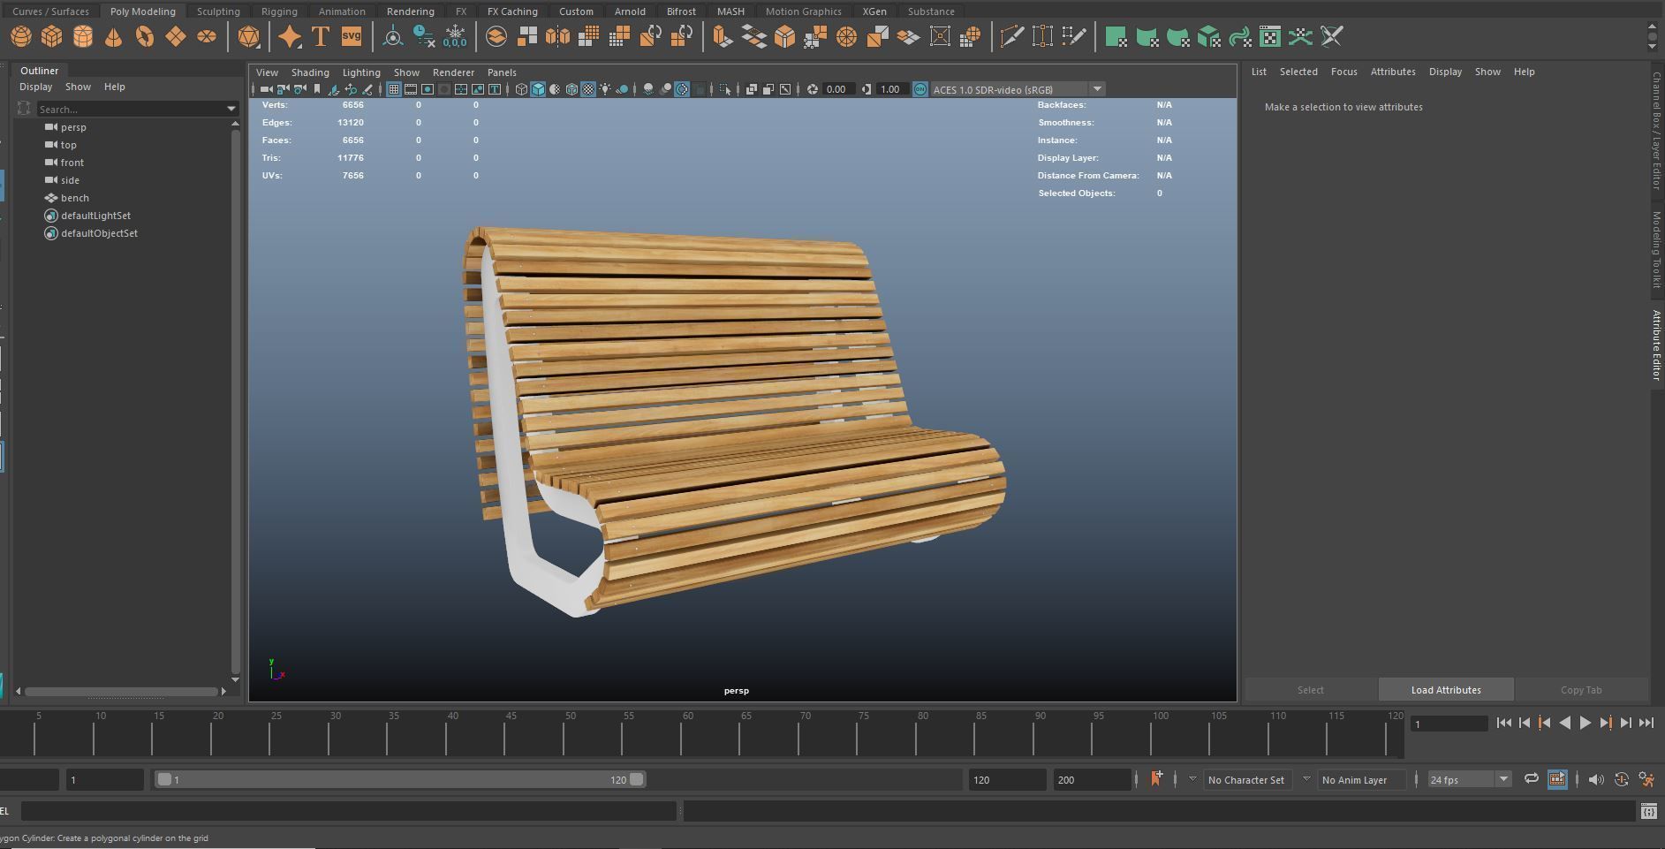
Task: Select the persp camera in Outliner
Action: click(x=73, y=127)
